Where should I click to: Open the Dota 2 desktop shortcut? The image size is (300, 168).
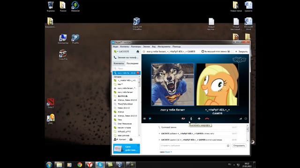51,103
